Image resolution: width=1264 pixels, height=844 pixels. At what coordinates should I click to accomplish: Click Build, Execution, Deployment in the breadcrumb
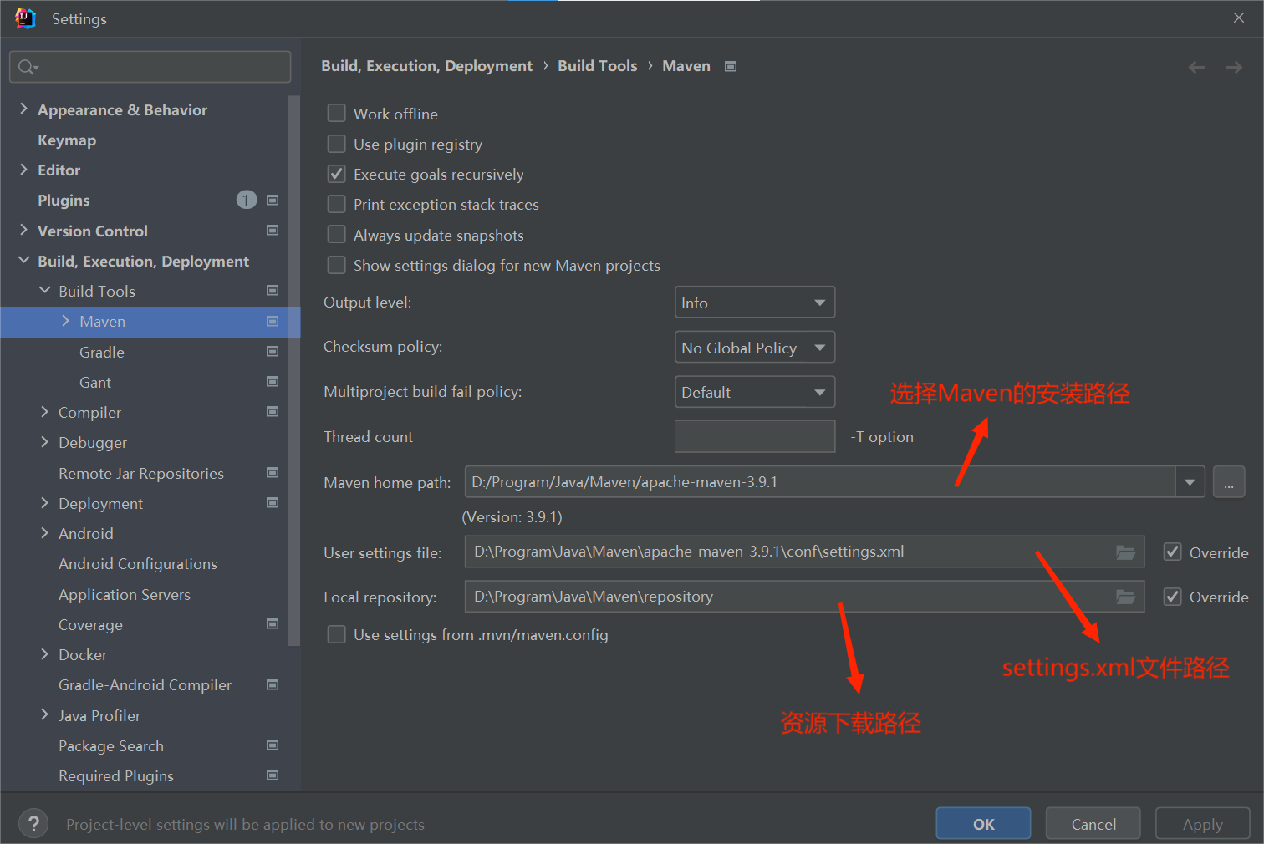coord(426,66)
